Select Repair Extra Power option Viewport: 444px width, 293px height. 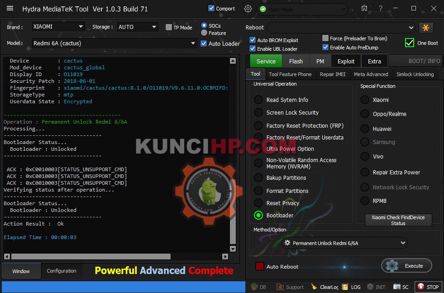tap(365, 172)
